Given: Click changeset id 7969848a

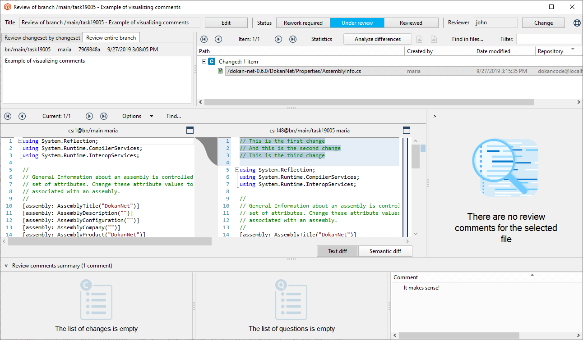Looking at the screenshot, I should [x=89, y=50].
